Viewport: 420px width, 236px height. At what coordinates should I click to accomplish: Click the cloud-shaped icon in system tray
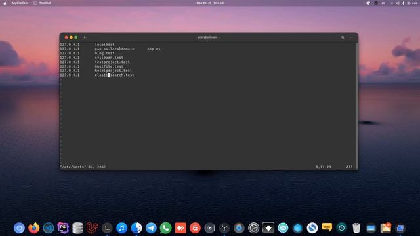pos(368,3)
